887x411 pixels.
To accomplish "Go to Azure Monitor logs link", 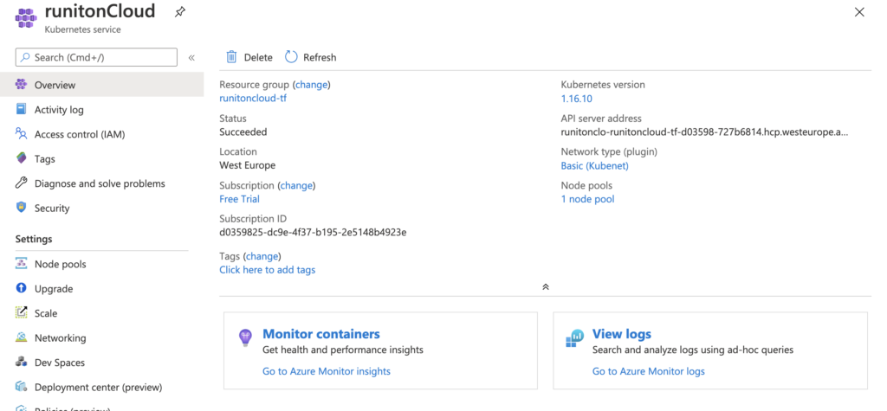I will pos(648,371).
